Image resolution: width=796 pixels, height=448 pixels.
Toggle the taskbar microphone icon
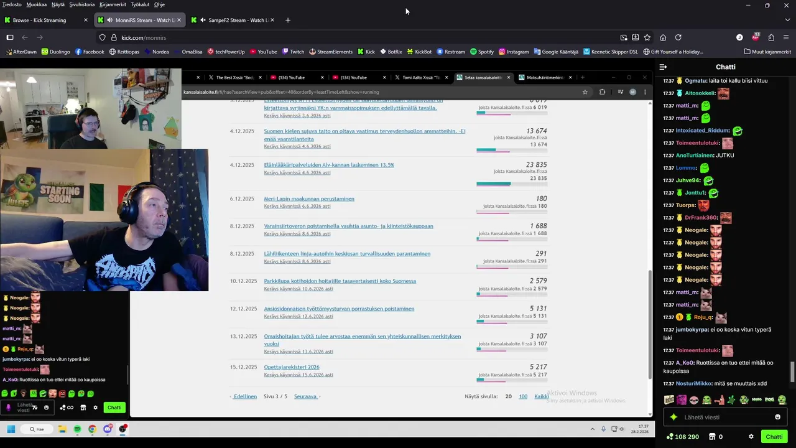coord(603,429)
